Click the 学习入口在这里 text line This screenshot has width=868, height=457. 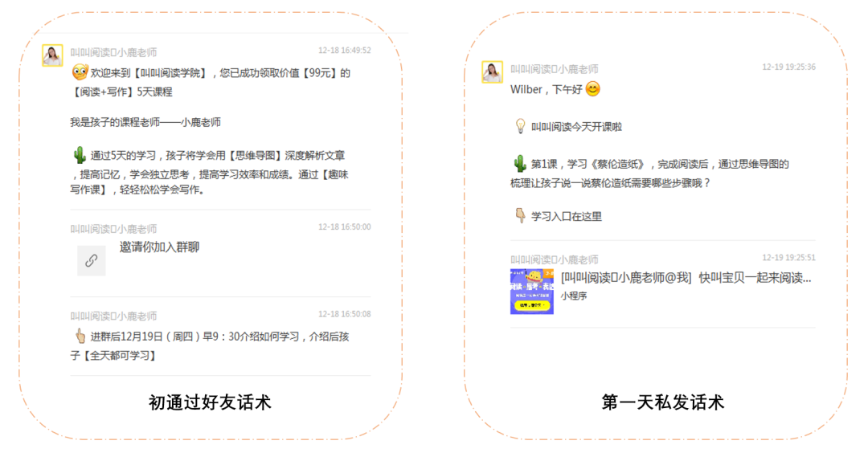click(x=567, y=216)
